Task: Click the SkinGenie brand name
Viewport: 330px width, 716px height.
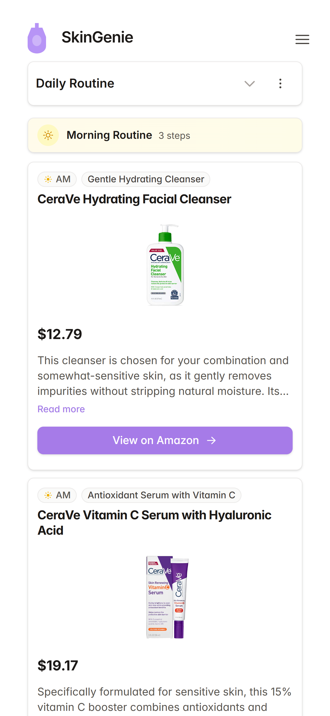Action: tap(97, 37)
